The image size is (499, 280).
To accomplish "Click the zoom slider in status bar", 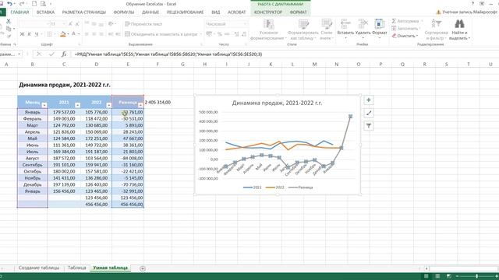I will tap(476, 276).
